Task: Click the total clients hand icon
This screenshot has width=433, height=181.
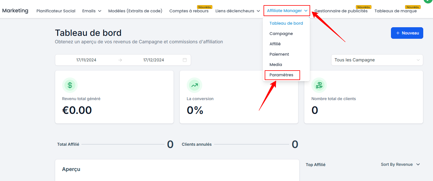Action: (x=319, y=85)
